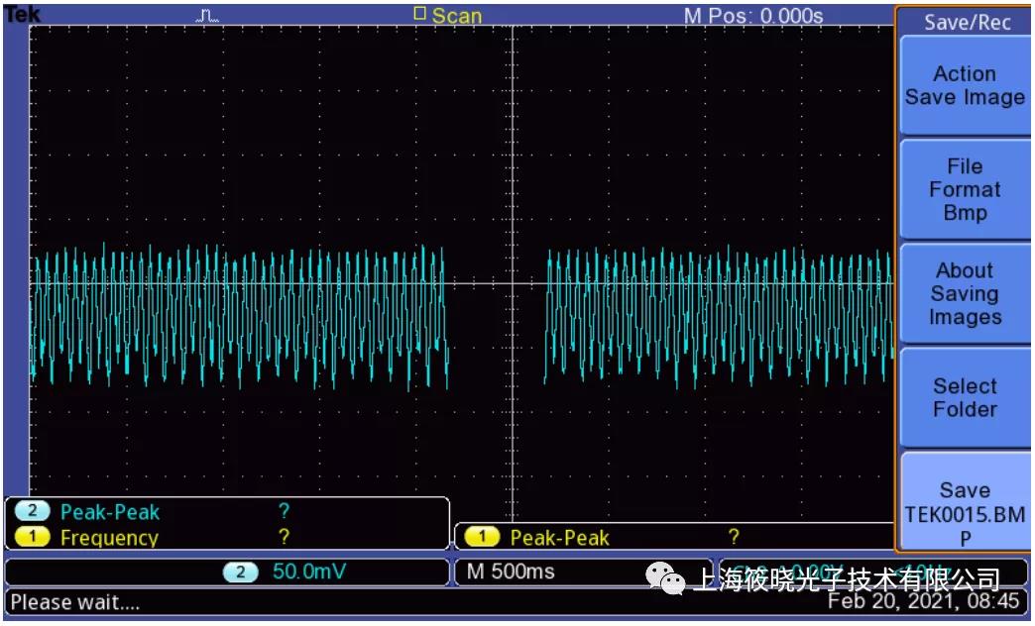
Task: Click the question mark of channel 1 Peak-Peak
Action: (x=734, y=537)
